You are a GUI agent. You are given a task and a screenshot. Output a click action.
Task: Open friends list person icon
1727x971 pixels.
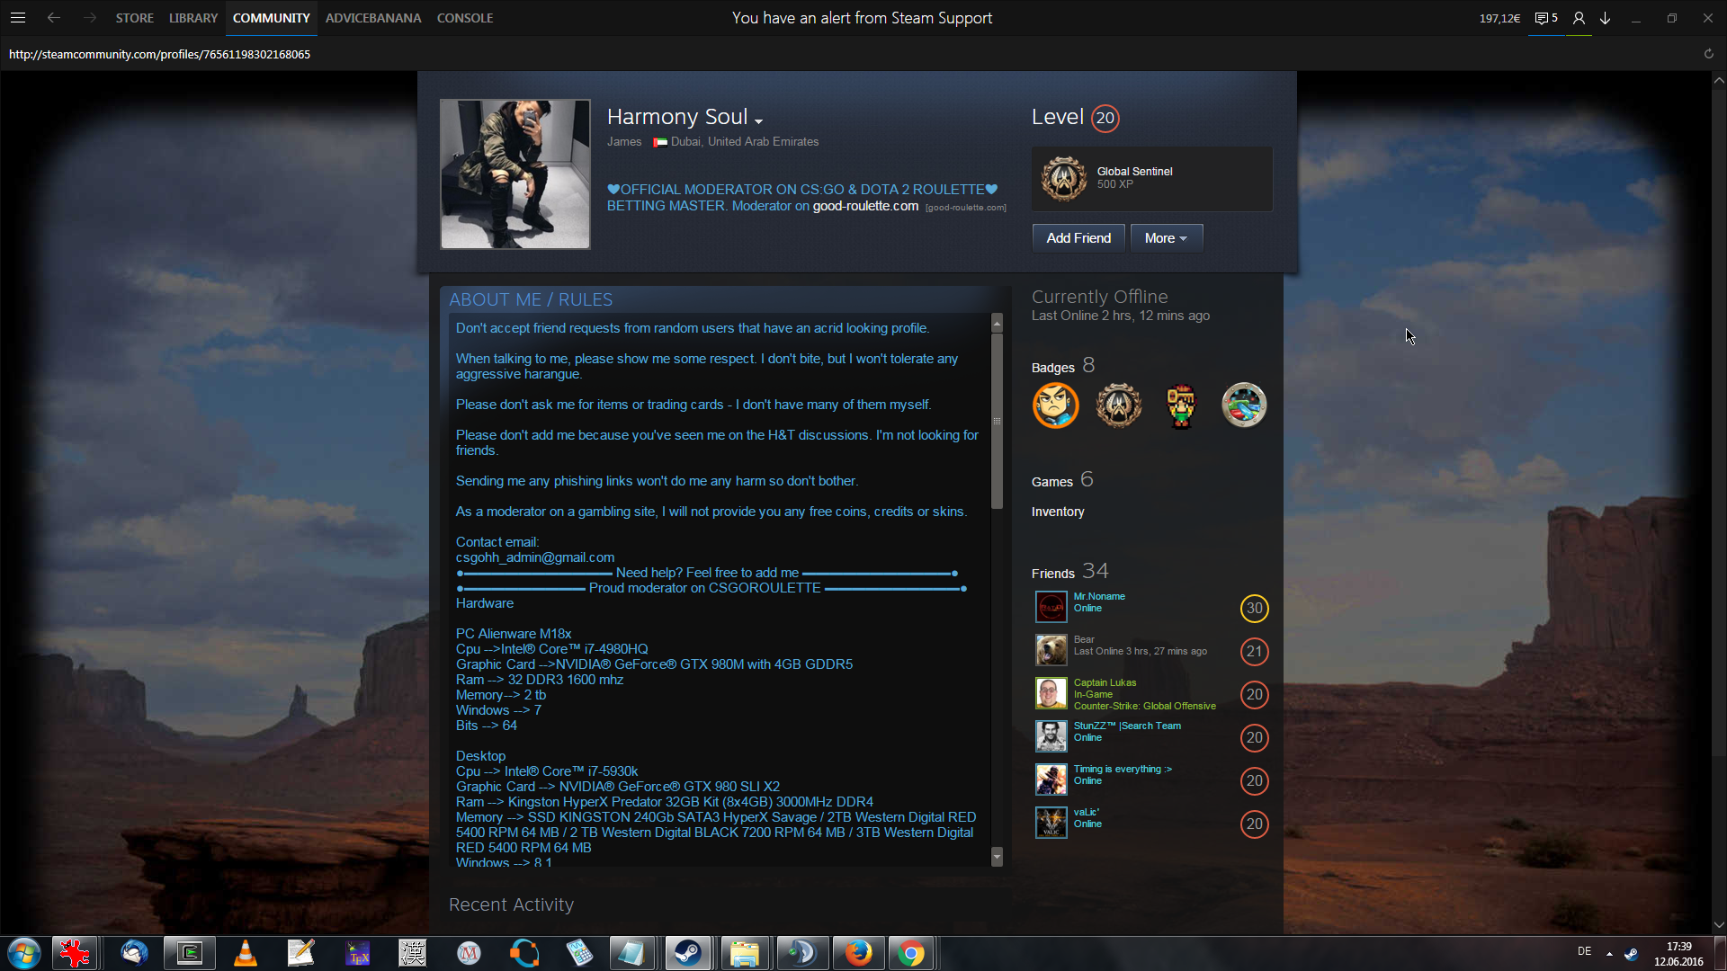click(x=1579, y=18)
